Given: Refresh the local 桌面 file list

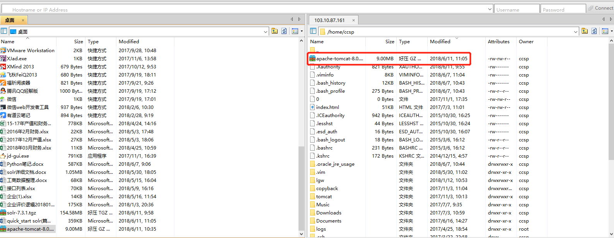Looking at the screenshot, I should (284, 31).
